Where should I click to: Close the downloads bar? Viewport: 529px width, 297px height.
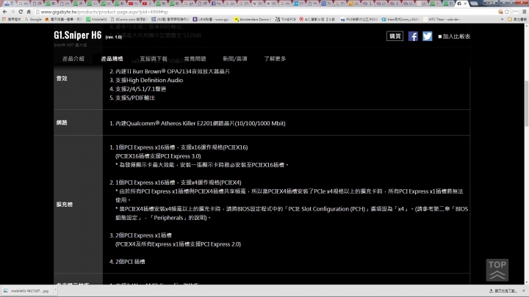point(524,290)
